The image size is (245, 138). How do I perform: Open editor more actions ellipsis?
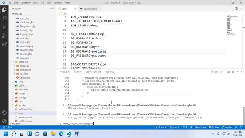click(241, 8)
